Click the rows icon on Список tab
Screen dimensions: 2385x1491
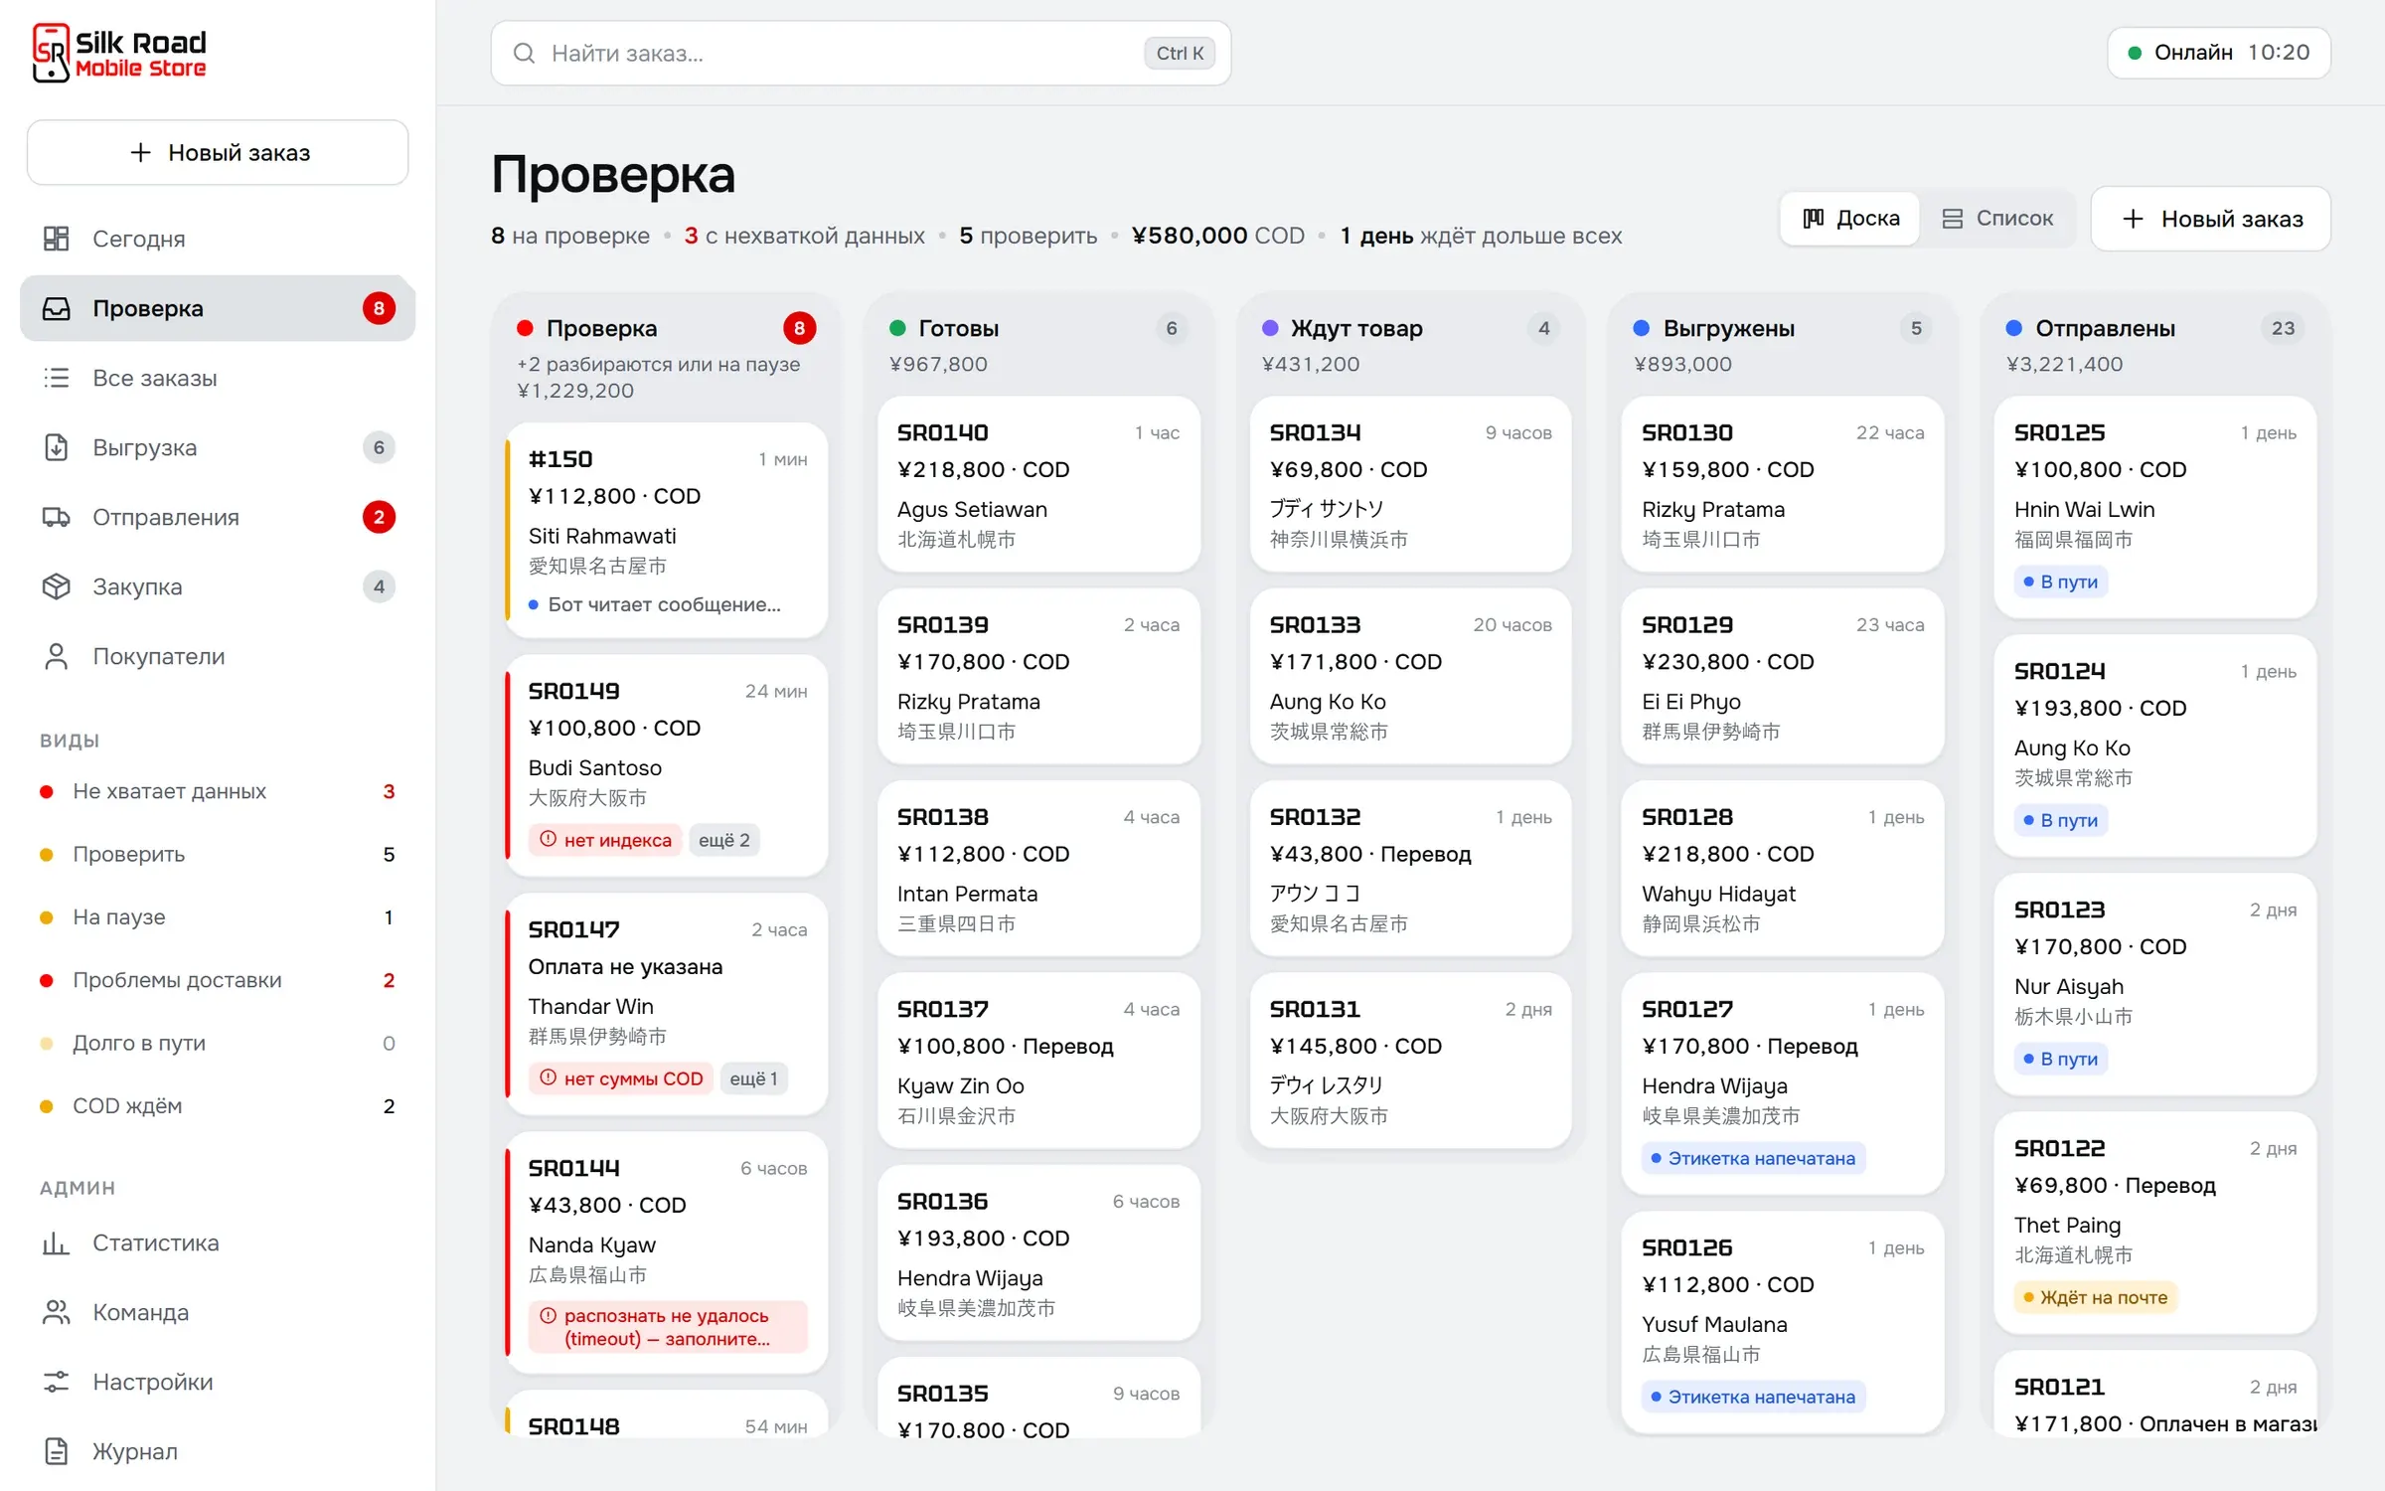click(x=1953, y=219)
